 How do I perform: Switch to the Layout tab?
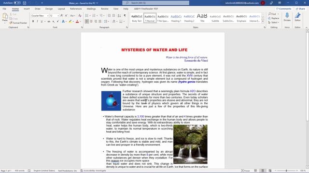point(61,9)
